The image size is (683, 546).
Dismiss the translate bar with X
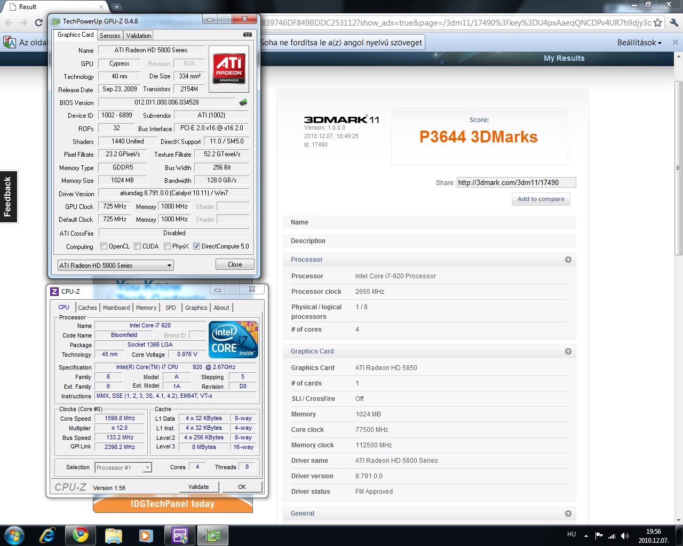pos(675,42)
